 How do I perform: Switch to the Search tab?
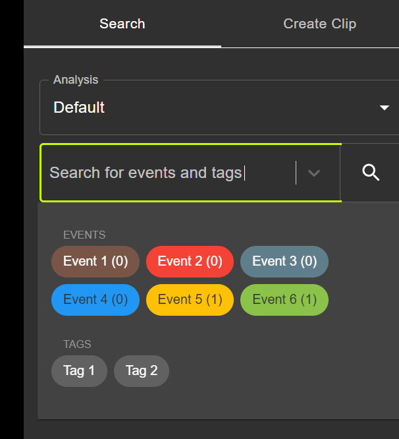click(x=122, y=24)
